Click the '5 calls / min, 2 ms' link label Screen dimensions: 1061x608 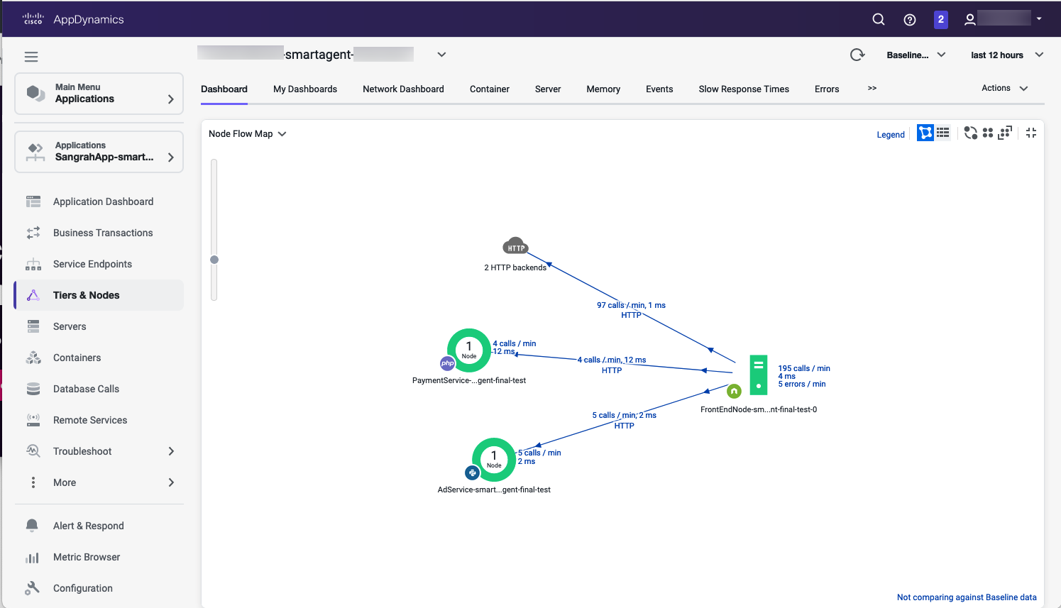click(x=625, y=415)
